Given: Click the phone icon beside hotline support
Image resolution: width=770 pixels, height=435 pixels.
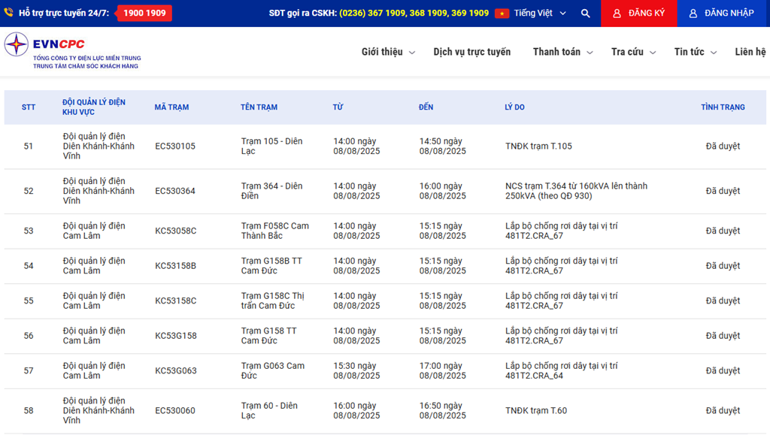Looking at the screenshot, I should click(8, 13).
